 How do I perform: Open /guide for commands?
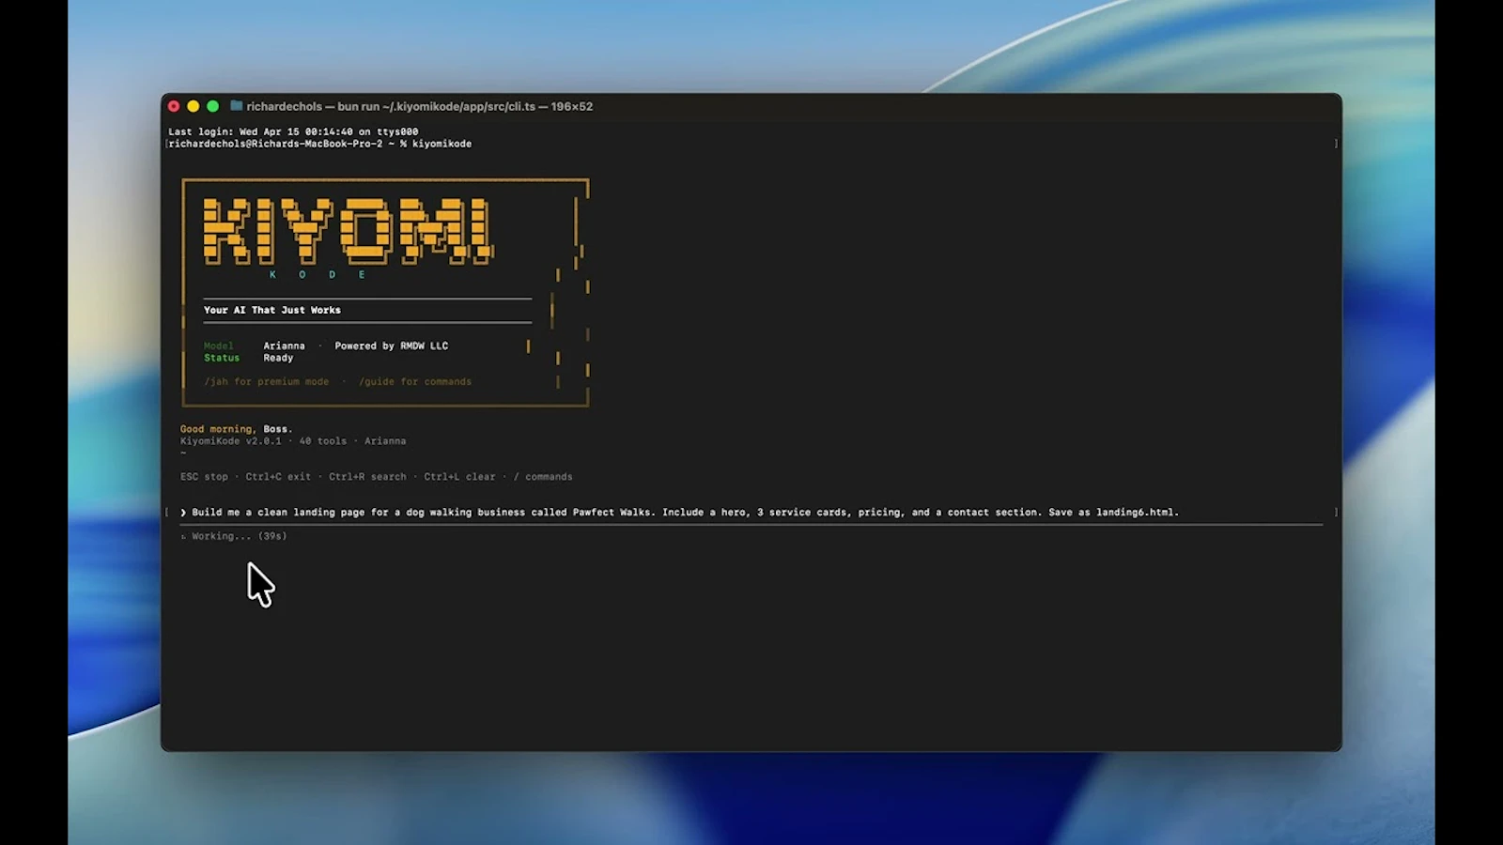(x=414, y=381)
